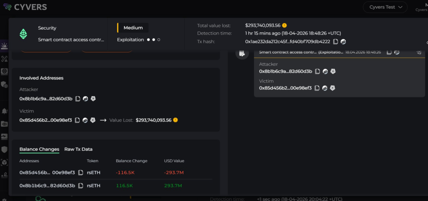
Task: Copy the transaction hash in header
Action: [336, 42]
